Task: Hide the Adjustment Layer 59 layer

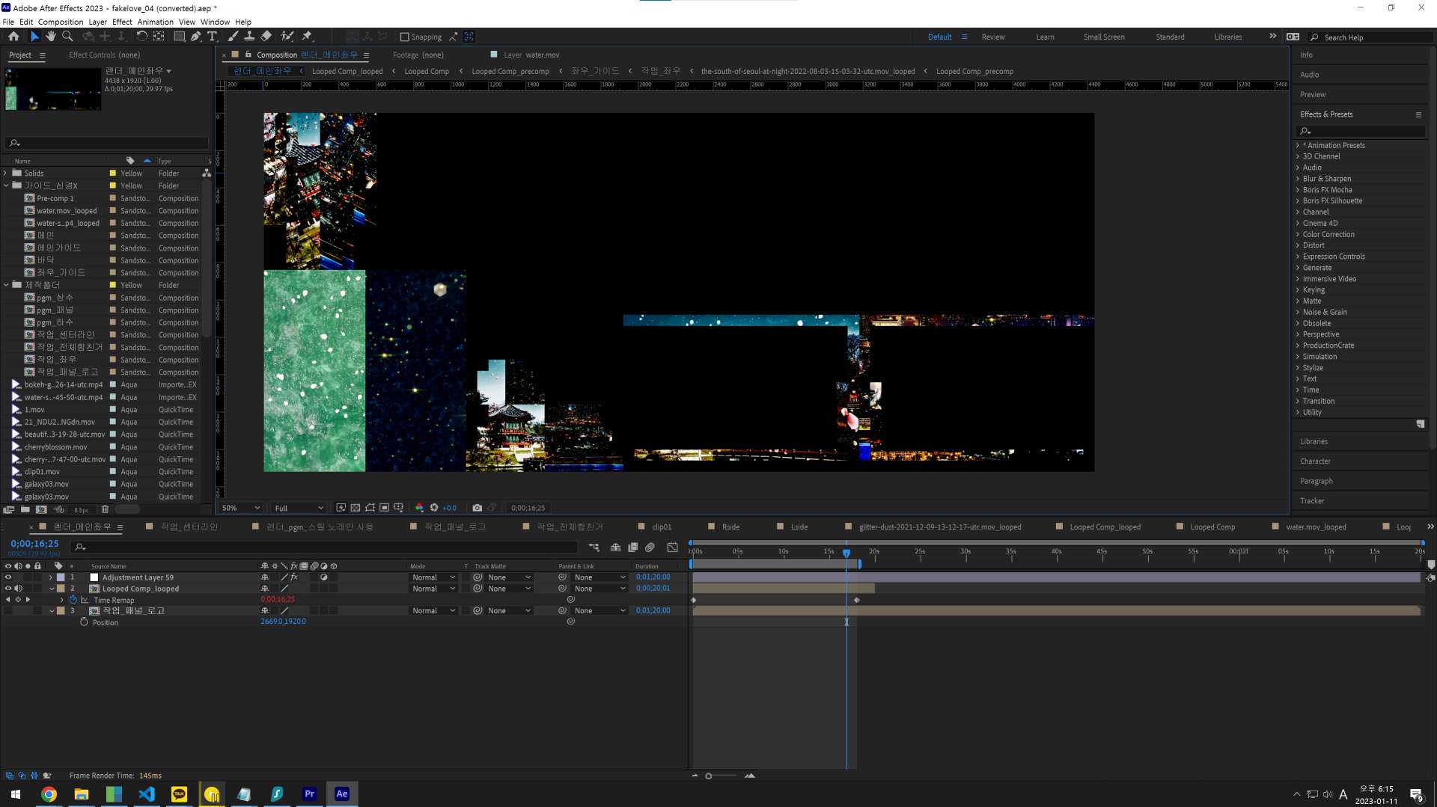Action: coord(8,577)
